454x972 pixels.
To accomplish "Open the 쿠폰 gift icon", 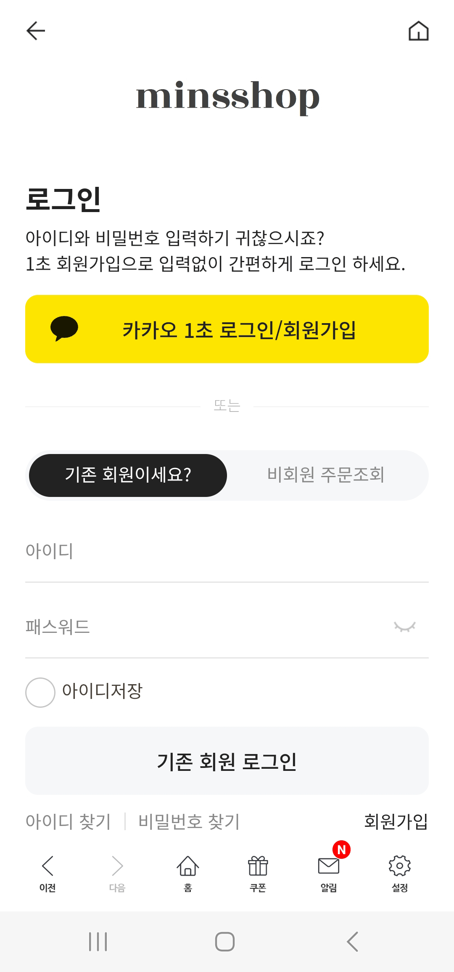I will point(258,872).
